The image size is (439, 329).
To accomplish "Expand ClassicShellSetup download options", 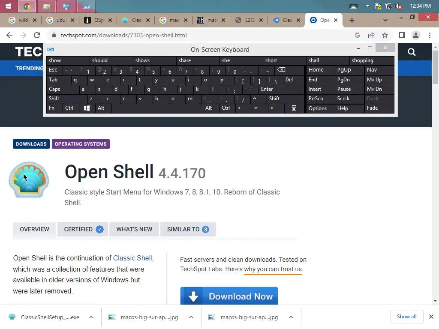I will point(91,317).
